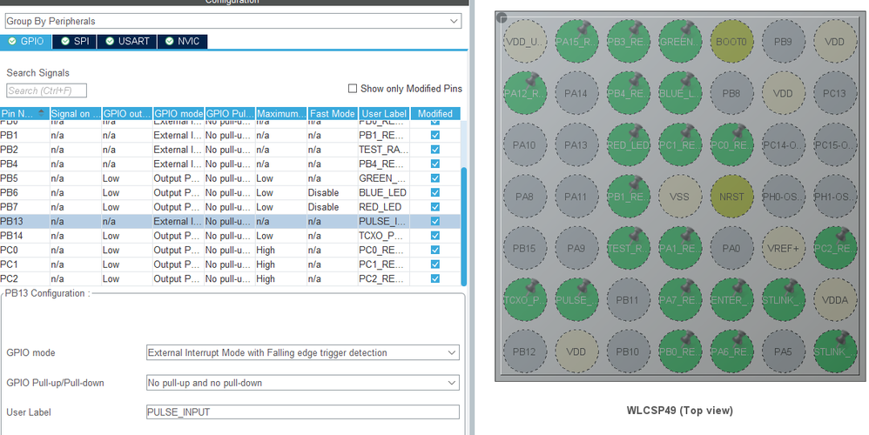Viewport: 869px width, 435px height.
Task: Select the PB4 row in pin table
Action: tap(230, 164)
